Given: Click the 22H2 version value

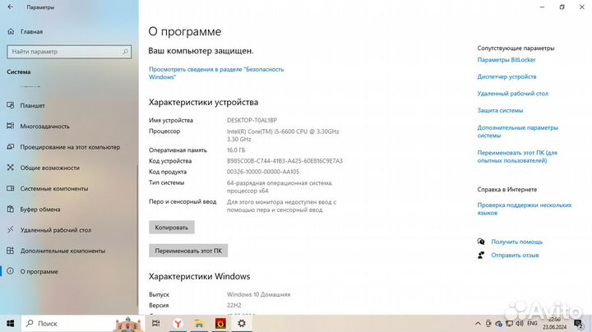Looking at the screenshot, I should pyautogui.click(x=234, y=305).
